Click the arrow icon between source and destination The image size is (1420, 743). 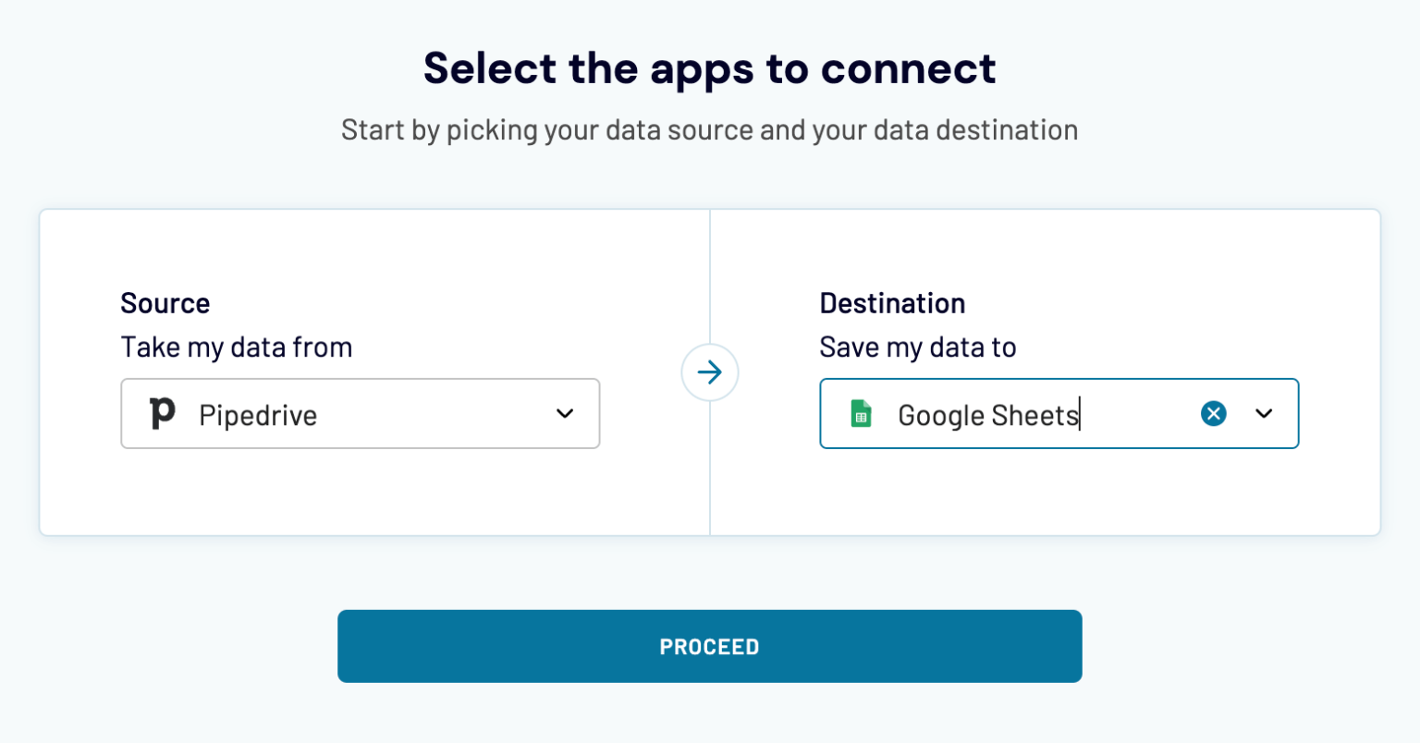tap(710, 371)
